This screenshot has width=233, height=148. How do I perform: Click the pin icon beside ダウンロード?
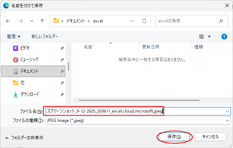[x=62, y=94]
